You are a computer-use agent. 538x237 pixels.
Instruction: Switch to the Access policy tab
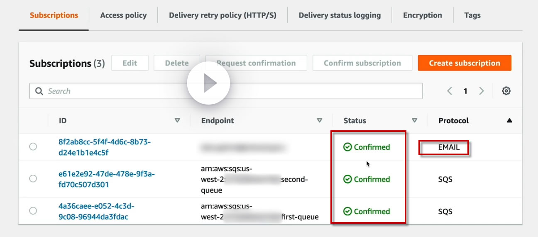[123, 15]
